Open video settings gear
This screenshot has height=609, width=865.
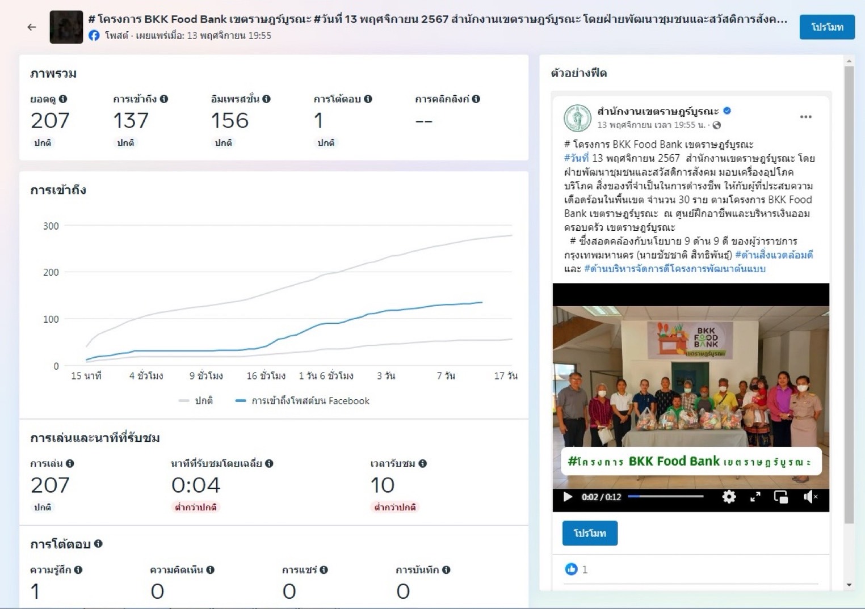[x=729, y=497]
